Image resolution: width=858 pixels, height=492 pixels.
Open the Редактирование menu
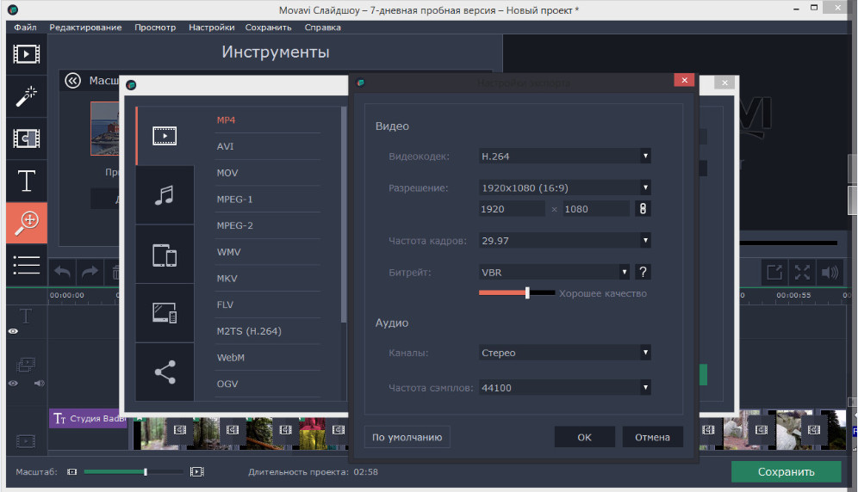tap(85, 28)
